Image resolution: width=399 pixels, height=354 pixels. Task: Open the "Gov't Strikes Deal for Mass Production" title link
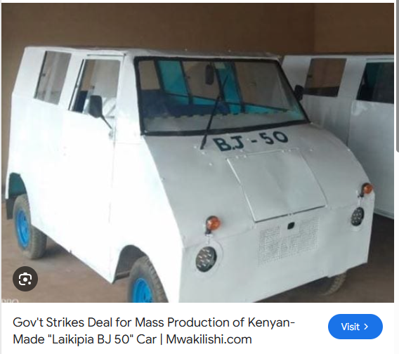click(x=154, y=331)
